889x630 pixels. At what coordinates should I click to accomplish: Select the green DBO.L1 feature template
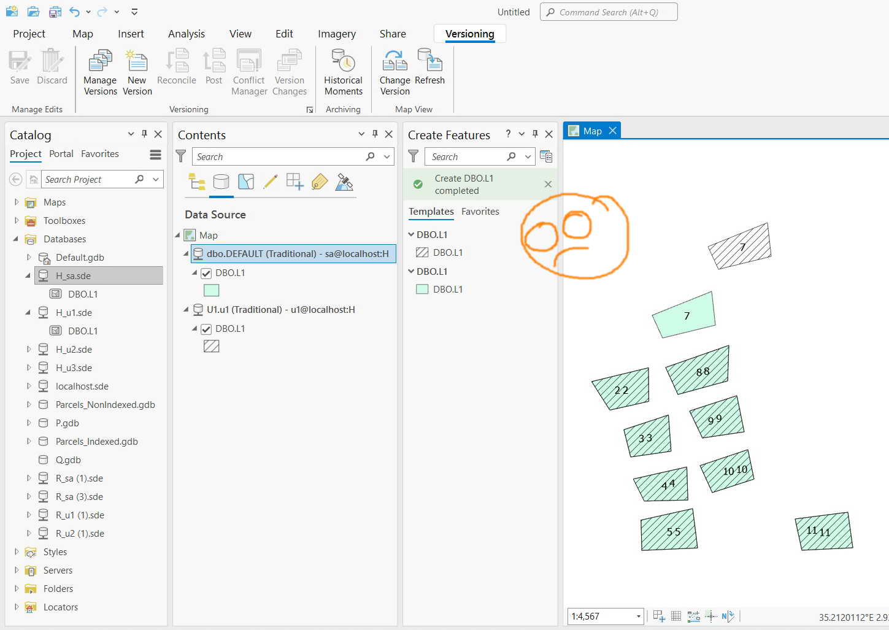[x=439, y=289]
